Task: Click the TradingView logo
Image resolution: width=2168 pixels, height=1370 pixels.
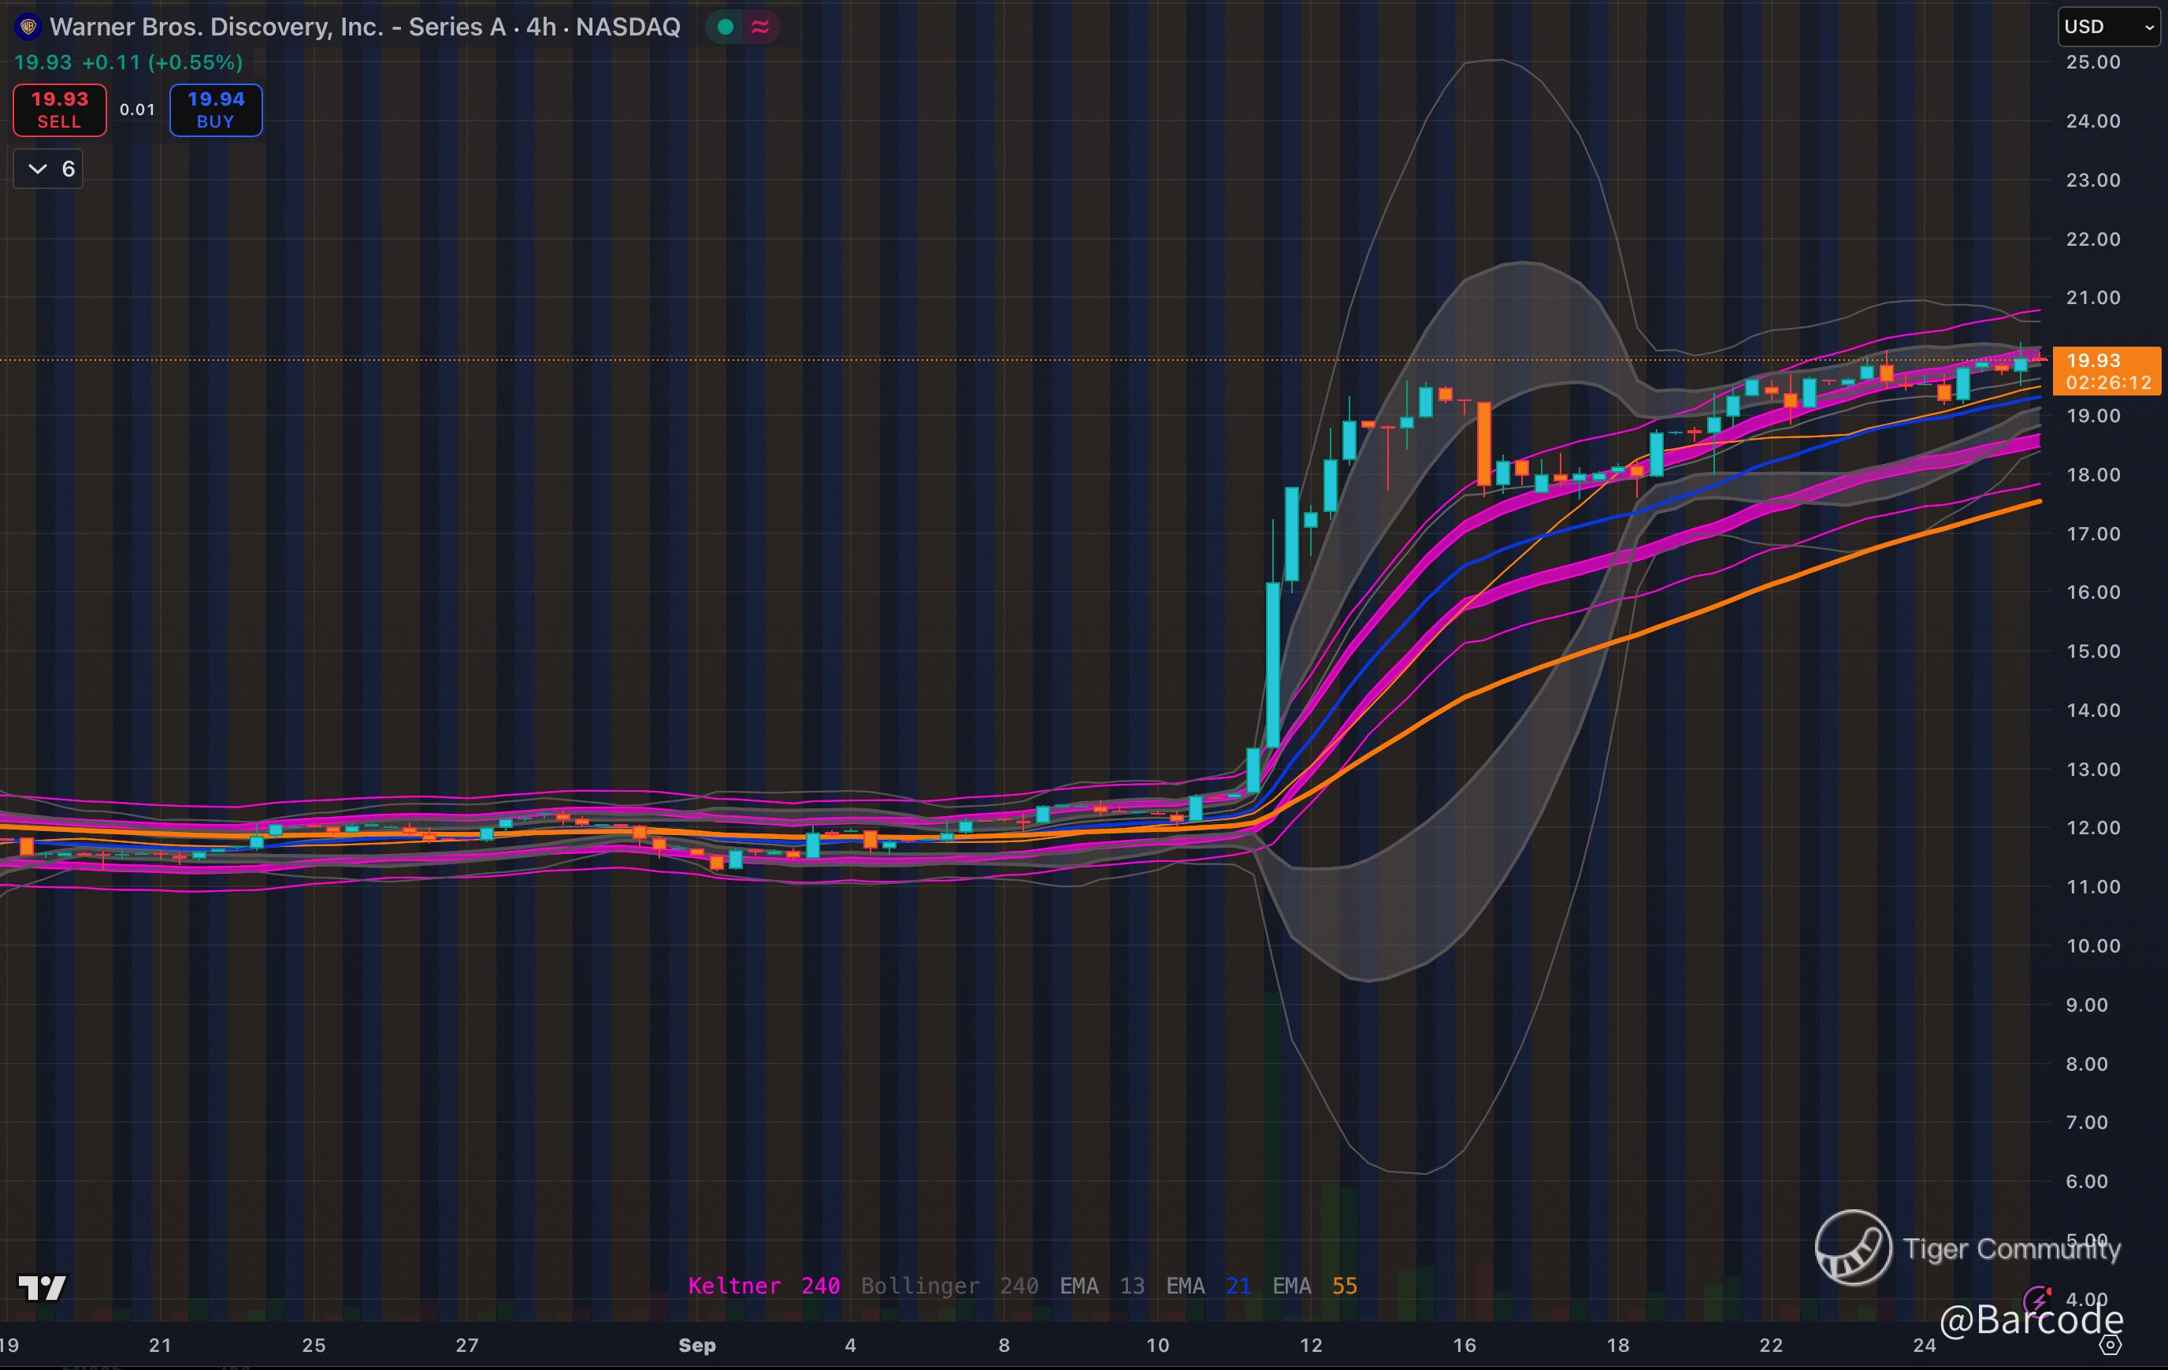Action: click(x=43, y=1288)
